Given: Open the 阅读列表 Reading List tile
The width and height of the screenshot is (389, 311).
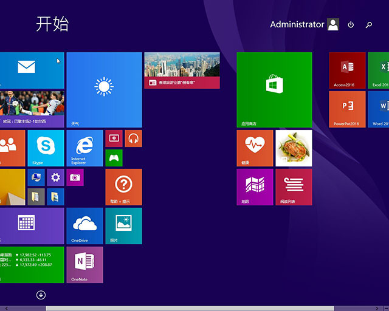Looking at the screenshot, I should (x=294, y=187).
